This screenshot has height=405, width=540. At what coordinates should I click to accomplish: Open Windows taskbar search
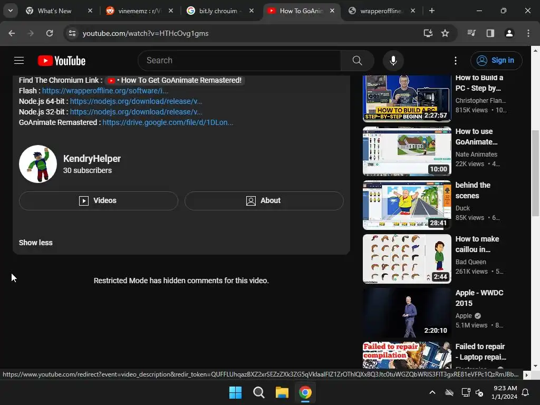[x=258, y=392]
